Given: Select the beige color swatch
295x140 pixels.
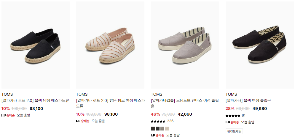Looking at the screenshot, I should (x=167, y=129).
